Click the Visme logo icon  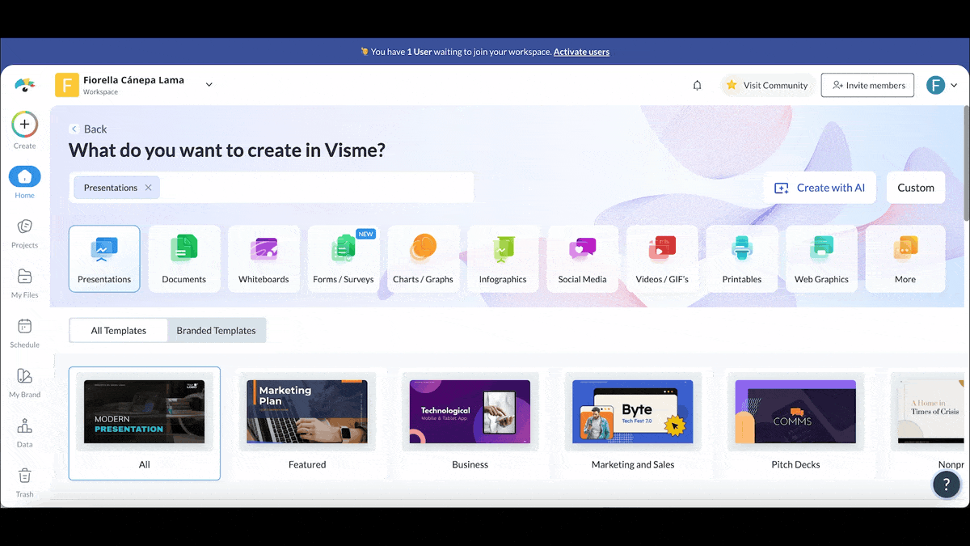coord(25,85)
